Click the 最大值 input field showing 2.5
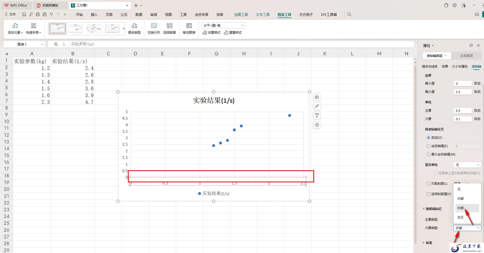 coord(463,92)
